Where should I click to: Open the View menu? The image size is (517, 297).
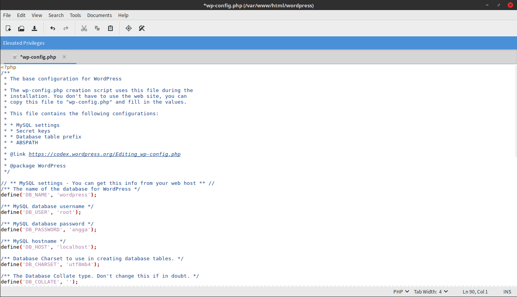[x=37, y=15]
